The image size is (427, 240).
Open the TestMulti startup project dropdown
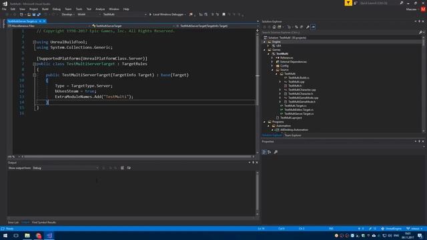coord(125,15)
